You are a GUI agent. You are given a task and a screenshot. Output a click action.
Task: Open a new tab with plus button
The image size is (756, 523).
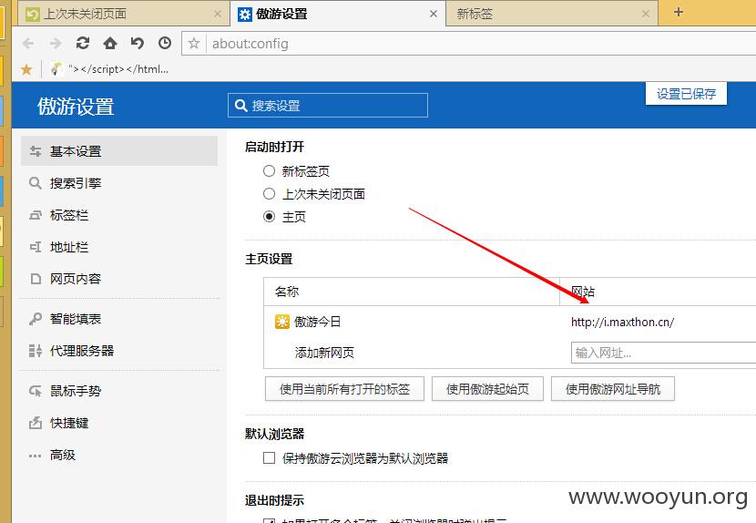click(x=679, y=12)
